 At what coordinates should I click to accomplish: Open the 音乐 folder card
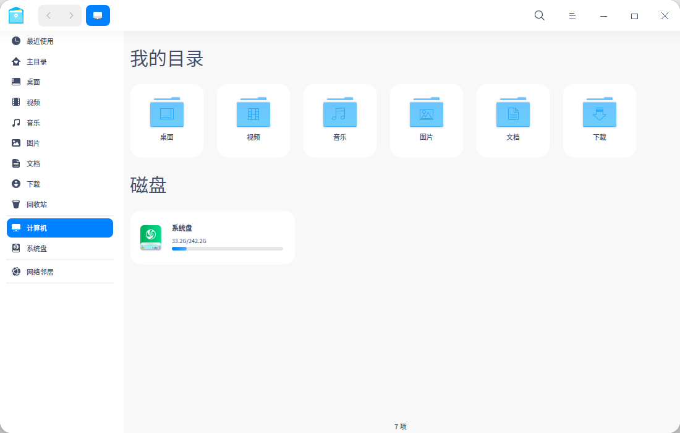point(340,121)
